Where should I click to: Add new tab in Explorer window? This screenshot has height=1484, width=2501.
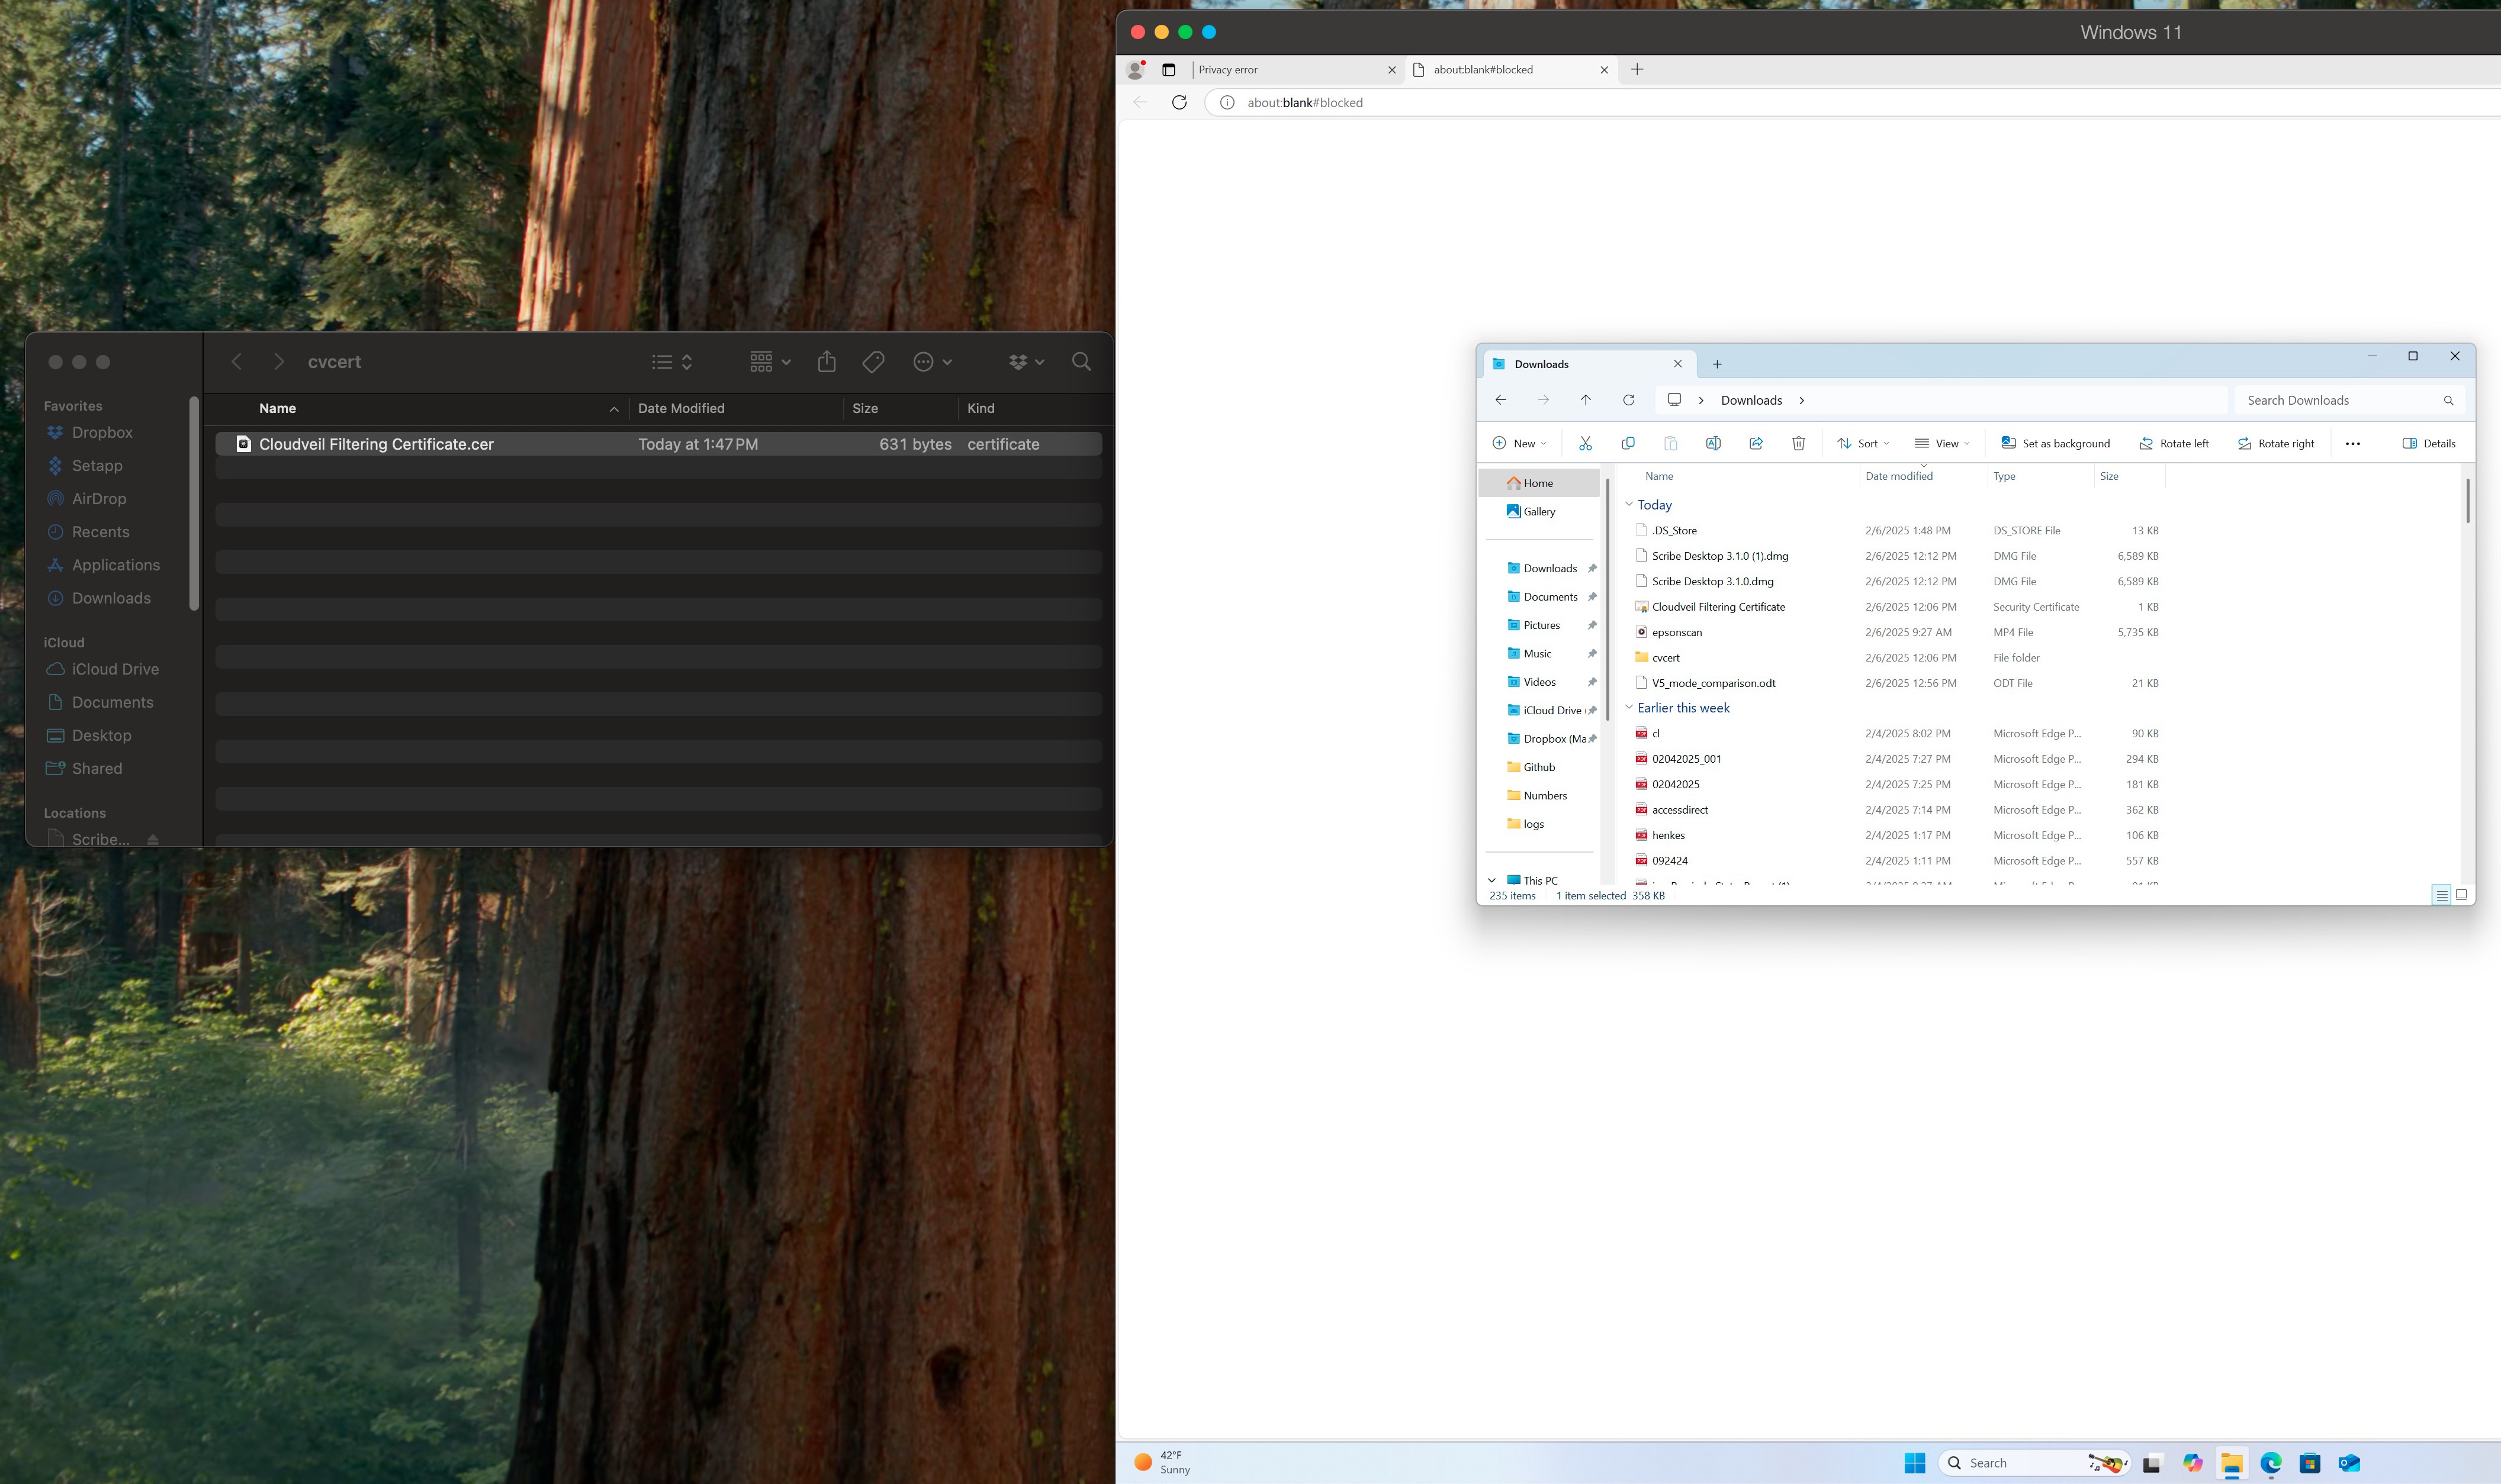point(1716,364)
